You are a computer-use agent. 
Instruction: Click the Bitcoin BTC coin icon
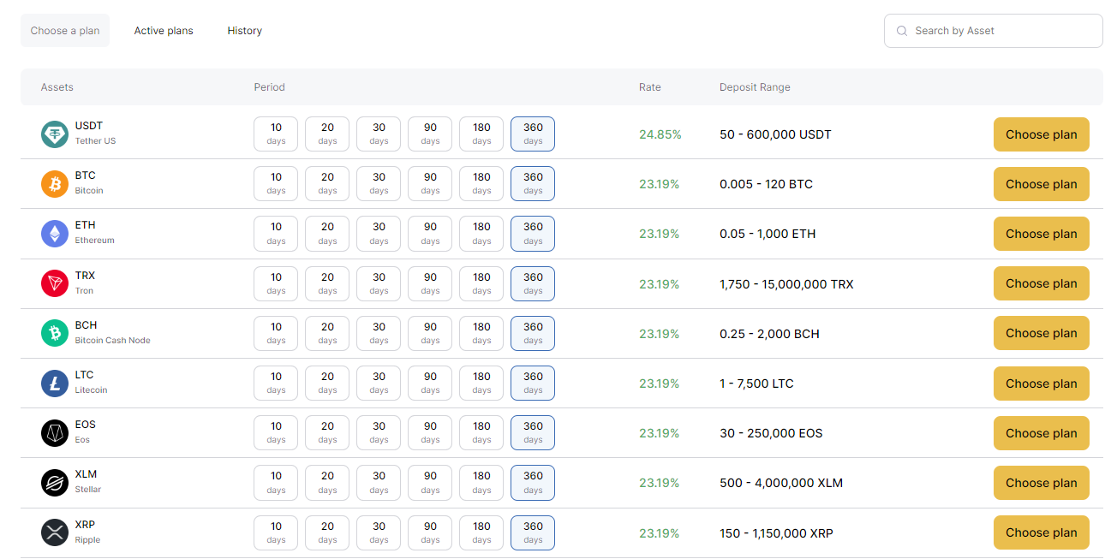[55, 184]
